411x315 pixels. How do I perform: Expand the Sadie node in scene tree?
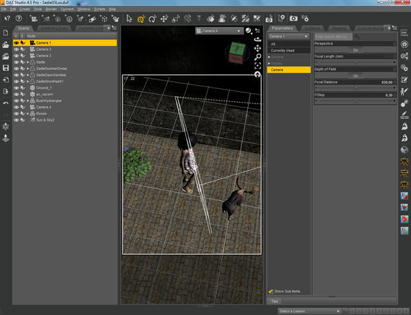pos(28,61)
